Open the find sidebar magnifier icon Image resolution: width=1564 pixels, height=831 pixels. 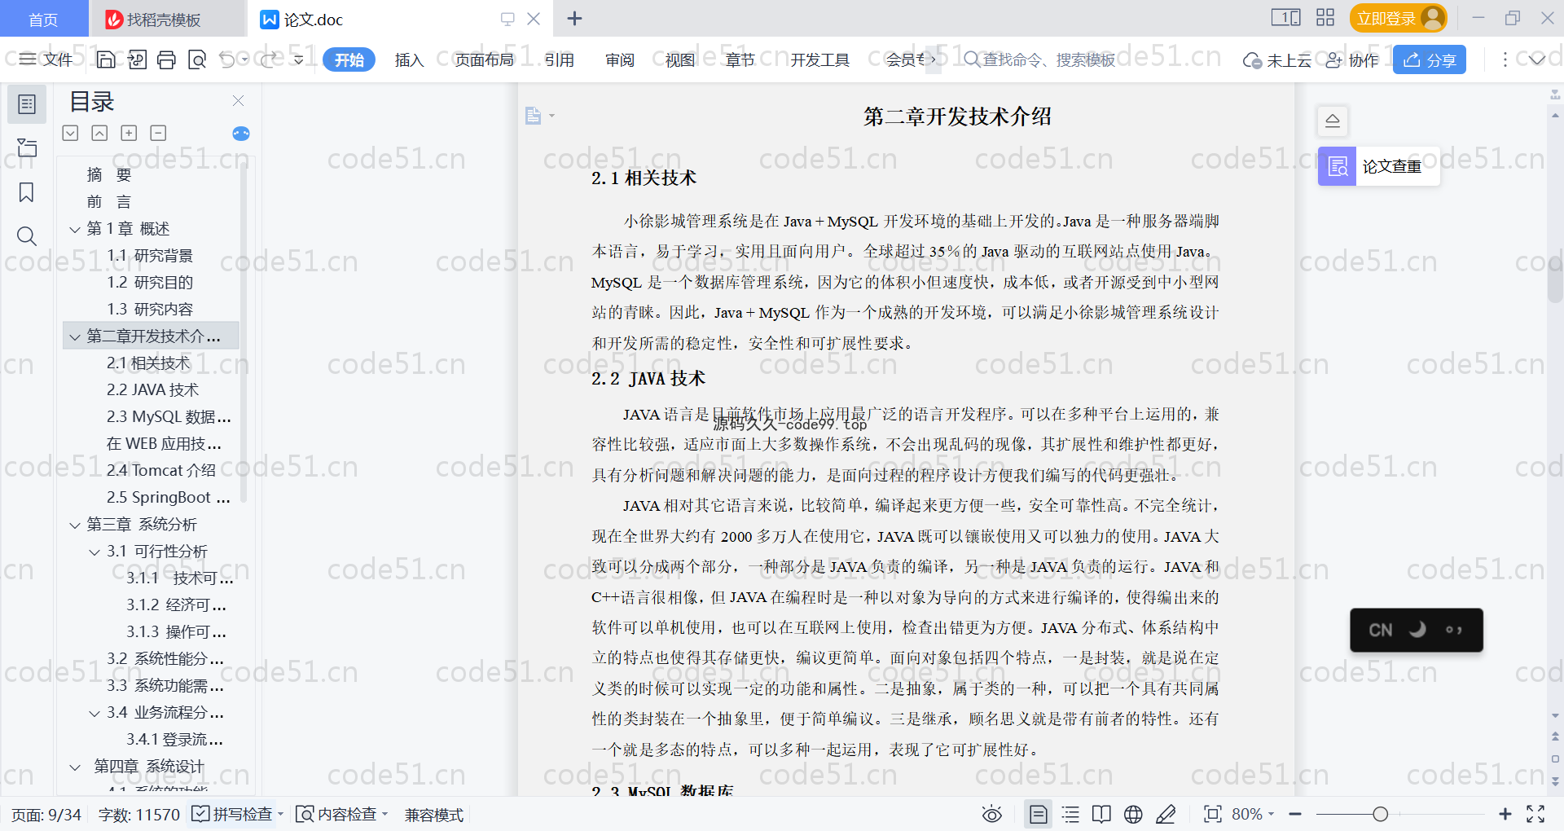(27, 236)
